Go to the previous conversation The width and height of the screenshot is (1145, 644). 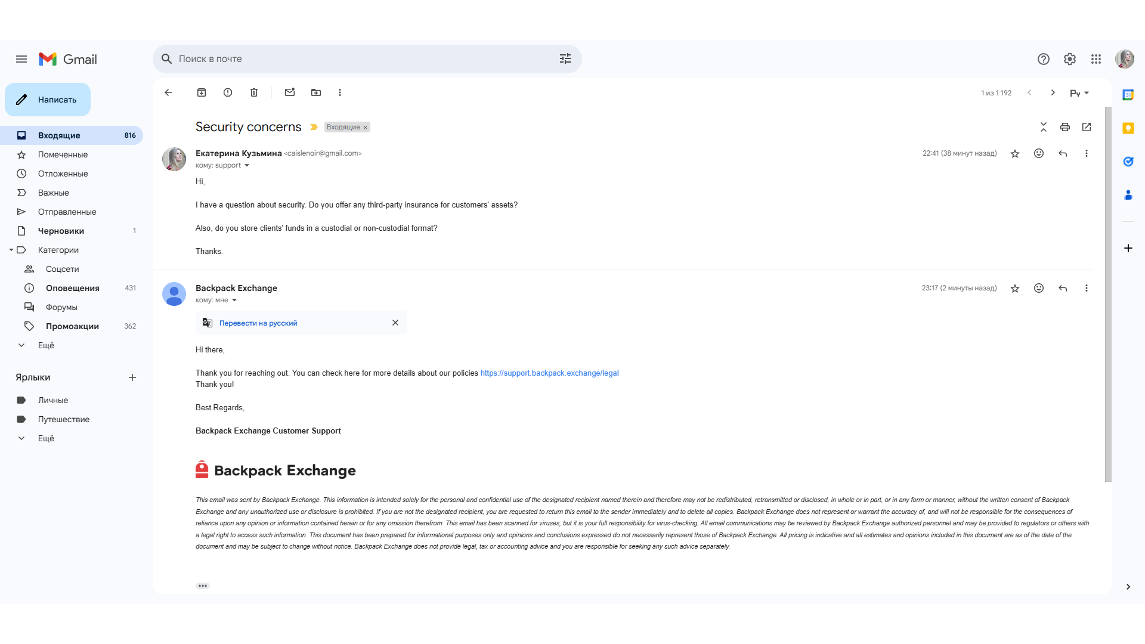[x=1029, y=92]
